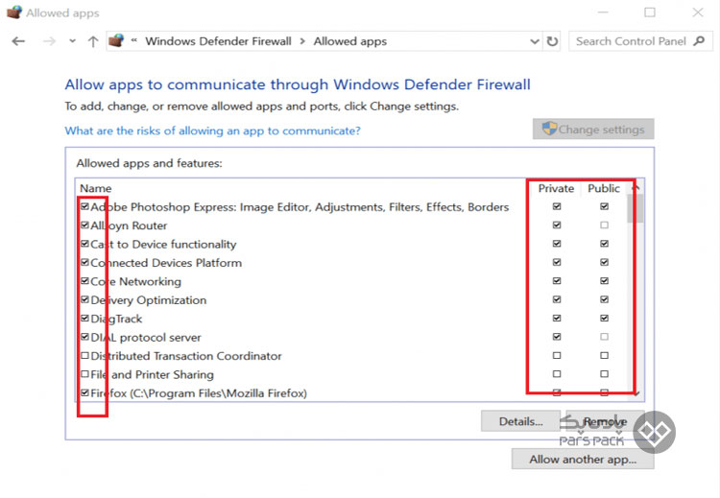Toggle Private for Core Networking
Image resolution: width=720 pixels, height=498 pixels.
(x=557, y=280)
